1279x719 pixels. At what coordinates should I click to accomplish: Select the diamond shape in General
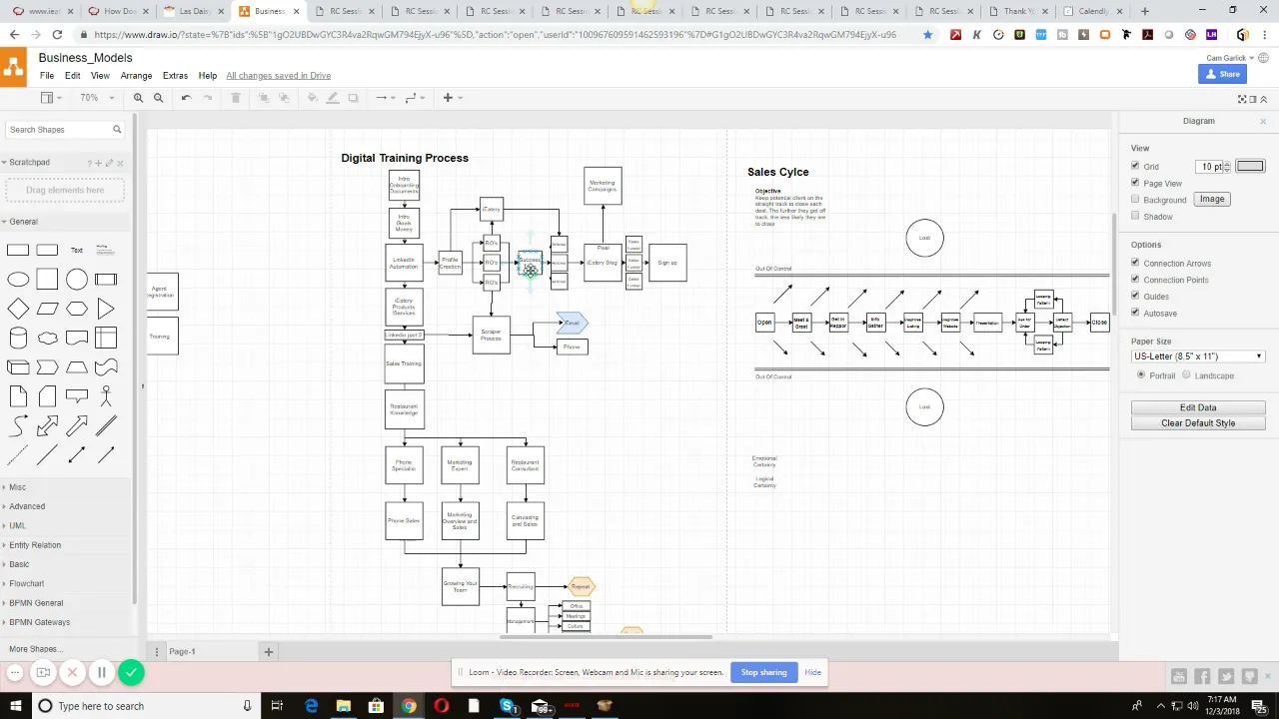point(18,309)
